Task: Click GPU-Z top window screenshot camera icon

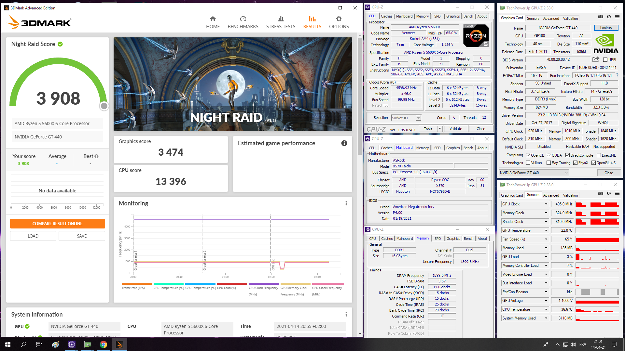Action: [x=600, y=17]
